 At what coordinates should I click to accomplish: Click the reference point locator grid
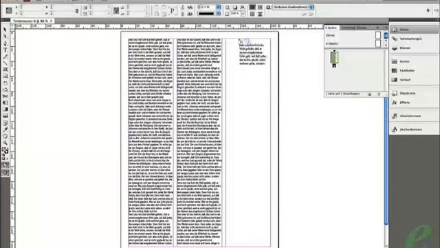[9, 10]
